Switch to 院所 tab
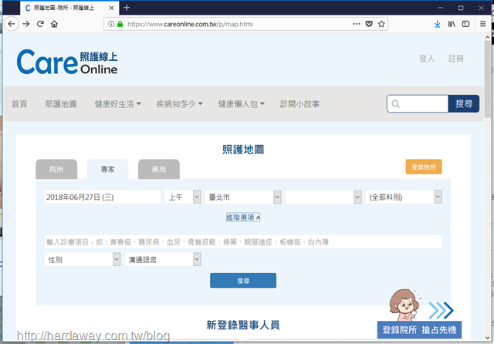This screenshot has width=494, height=344. [x=56, y=170]
